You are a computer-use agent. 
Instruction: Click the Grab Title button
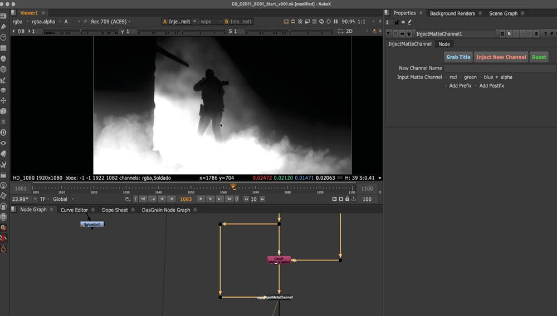click(x=458, y=57)
